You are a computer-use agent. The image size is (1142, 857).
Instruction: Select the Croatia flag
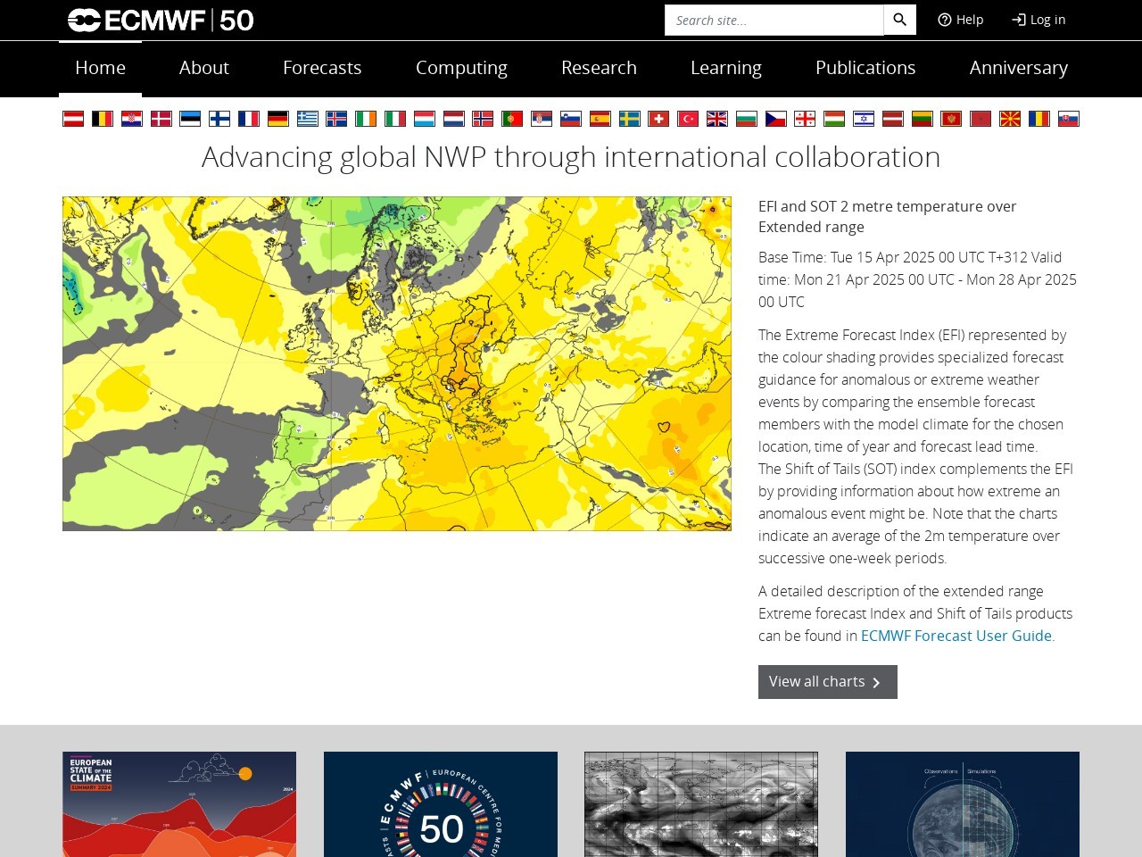coord(132,119)
